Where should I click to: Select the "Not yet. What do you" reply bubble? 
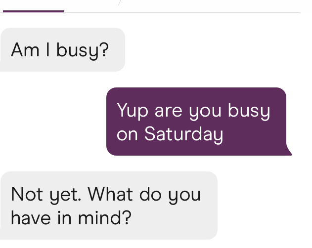[109, 206]
